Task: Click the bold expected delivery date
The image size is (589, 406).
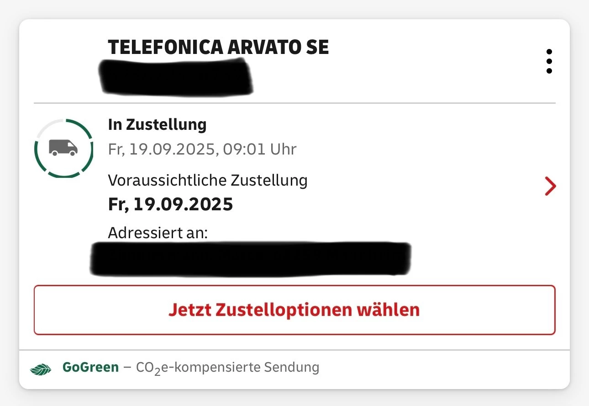Action: pos(171,204)
